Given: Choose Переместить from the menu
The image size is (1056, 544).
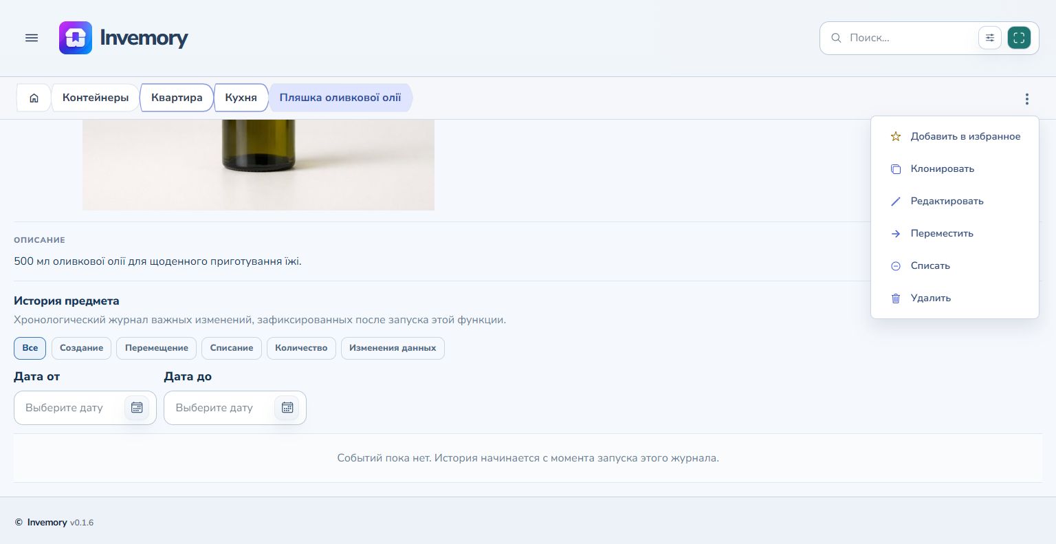Looking at the screenshot, I should (x=955, y=234).
